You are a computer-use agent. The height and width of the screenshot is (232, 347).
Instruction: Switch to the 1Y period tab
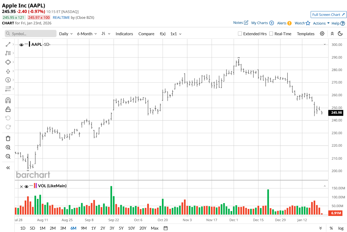click(x=94, y=228)
